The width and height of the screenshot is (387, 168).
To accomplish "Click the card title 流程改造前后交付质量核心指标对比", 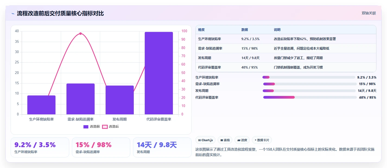I will tap(60, 14).
